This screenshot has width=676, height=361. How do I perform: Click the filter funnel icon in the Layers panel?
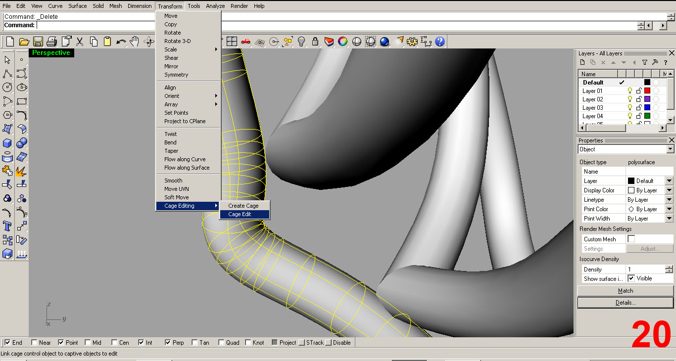[644, 62]
